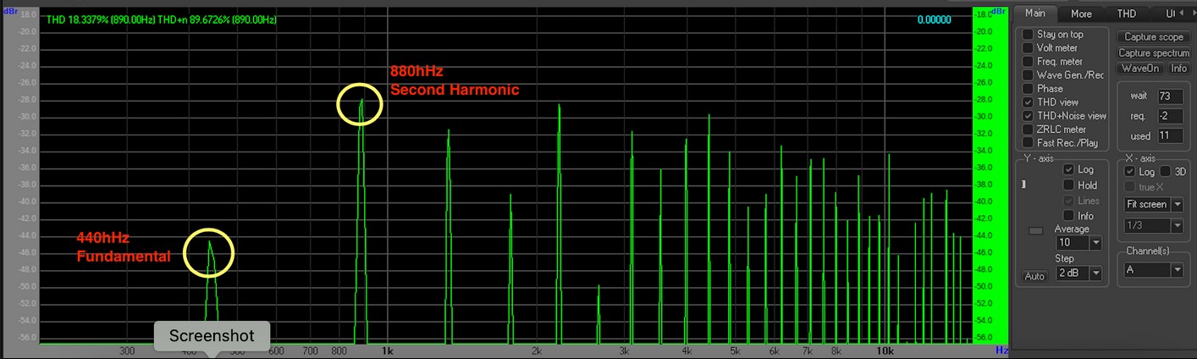Enable the Y-axis Info checkbox
The image size is (1197, 359).
pos(1069,215)
